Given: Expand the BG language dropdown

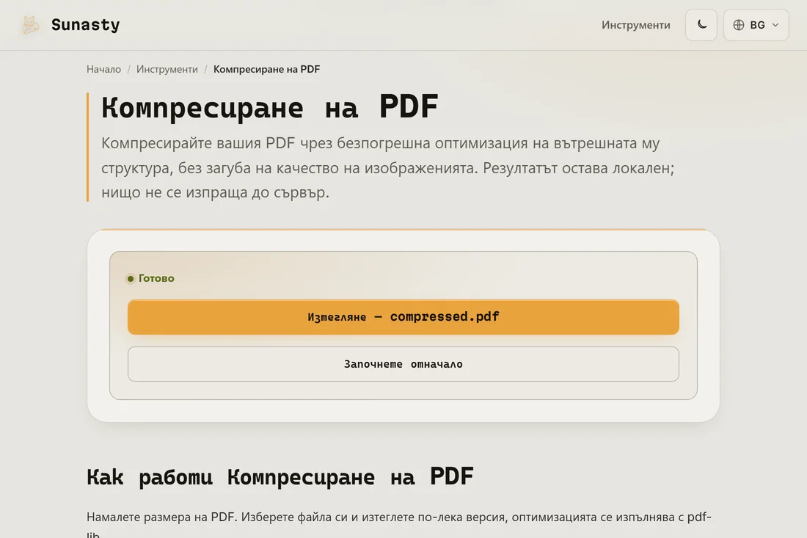Looking at the screenshot, I should pos(756,25).
